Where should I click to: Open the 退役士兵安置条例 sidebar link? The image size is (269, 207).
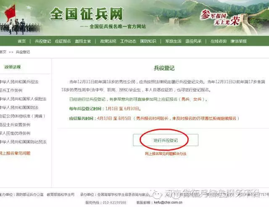coord(15,125)
